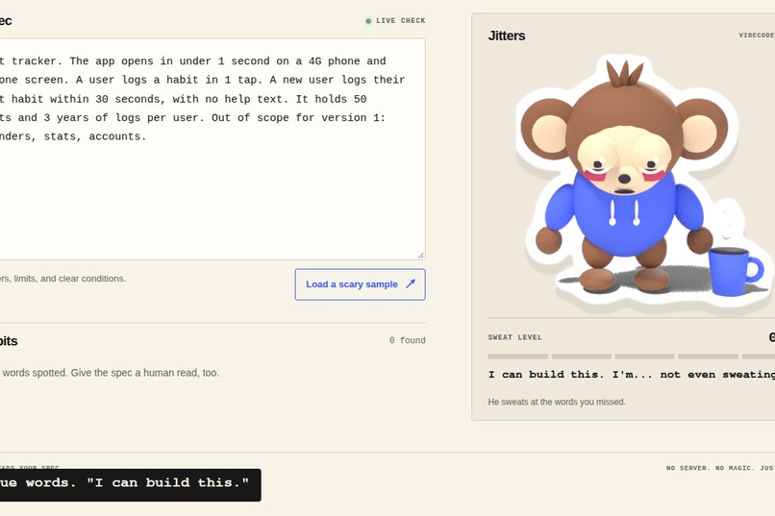Click the green LIVE CHECK status dot
775x516 pixels.
pyautogui.click(x=368, y=21)
